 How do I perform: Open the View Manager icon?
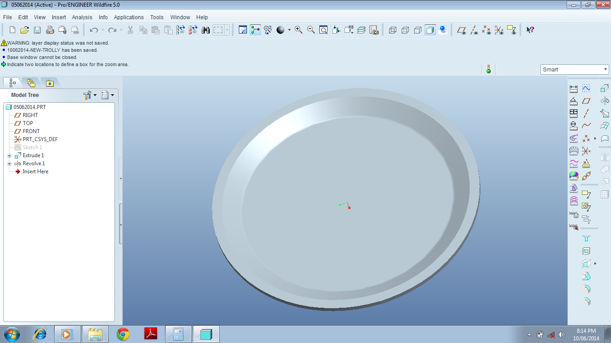[x=374, y=30]
